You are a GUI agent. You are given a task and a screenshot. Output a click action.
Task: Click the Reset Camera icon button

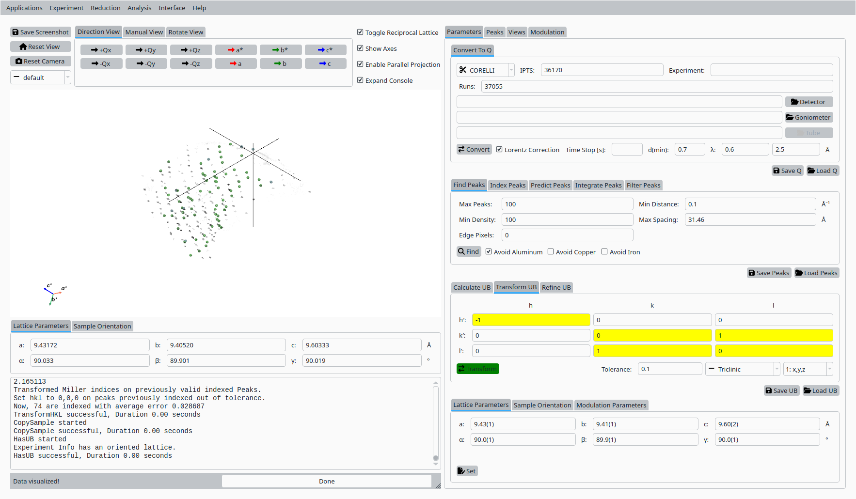tap(41, 61)
